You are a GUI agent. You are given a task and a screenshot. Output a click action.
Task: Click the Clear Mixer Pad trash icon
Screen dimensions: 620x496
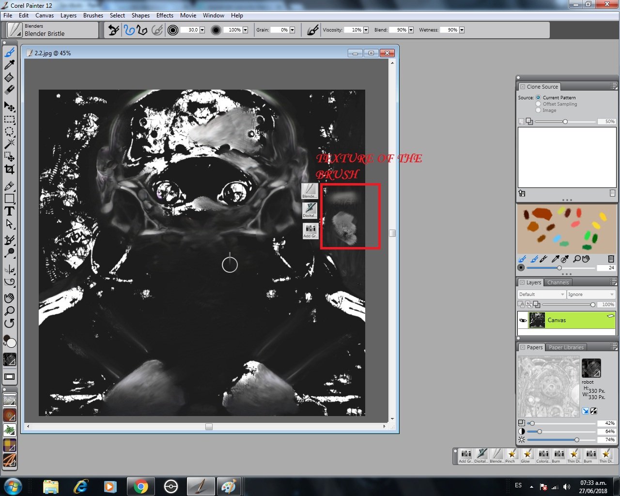point(611,259)
